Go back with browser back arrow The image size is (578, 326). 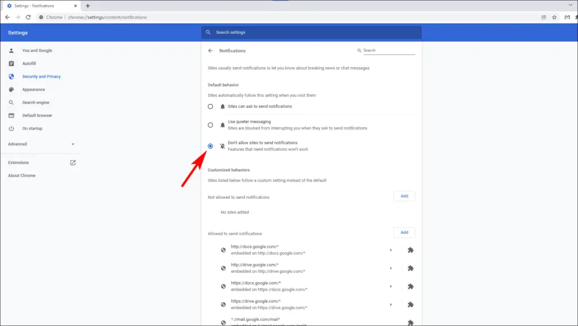pos(7,17)
